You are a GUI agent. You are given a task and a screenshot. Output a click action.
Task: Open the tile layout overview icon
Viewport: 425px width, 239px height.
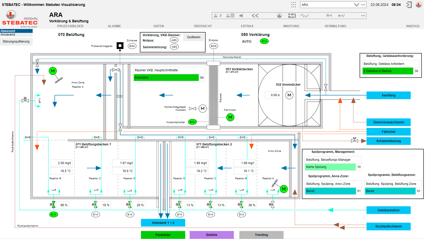pos(292,16)
